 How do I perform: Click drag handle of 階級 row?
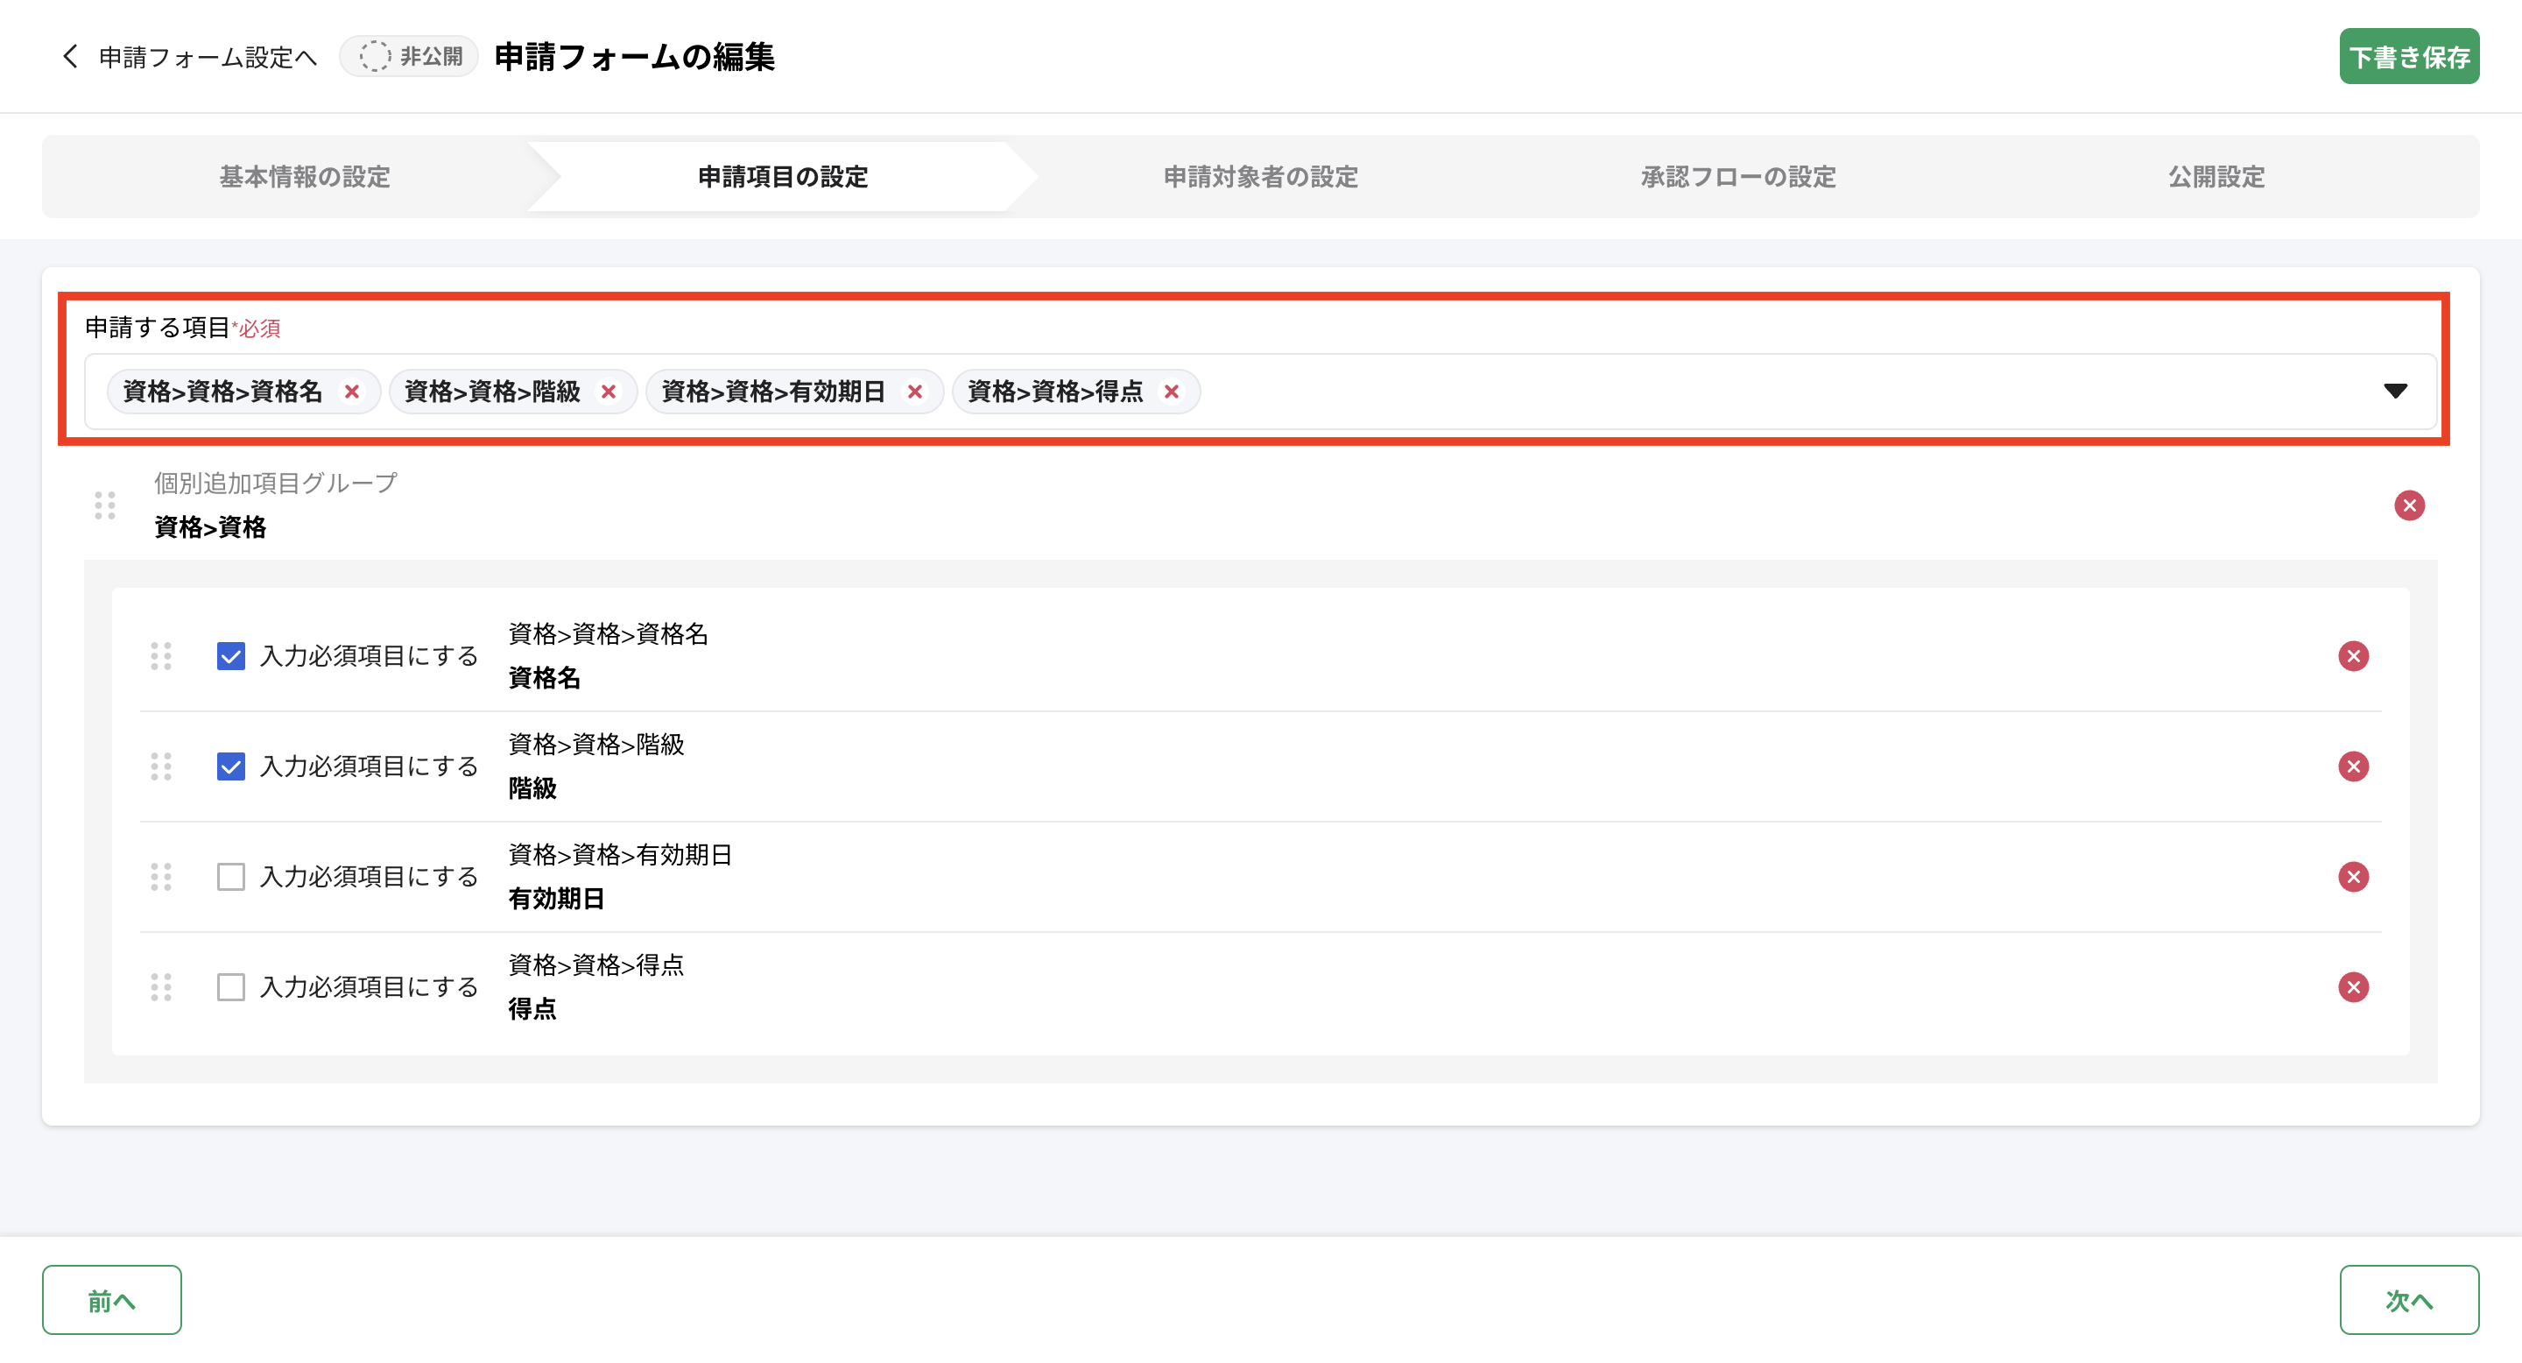161,766
